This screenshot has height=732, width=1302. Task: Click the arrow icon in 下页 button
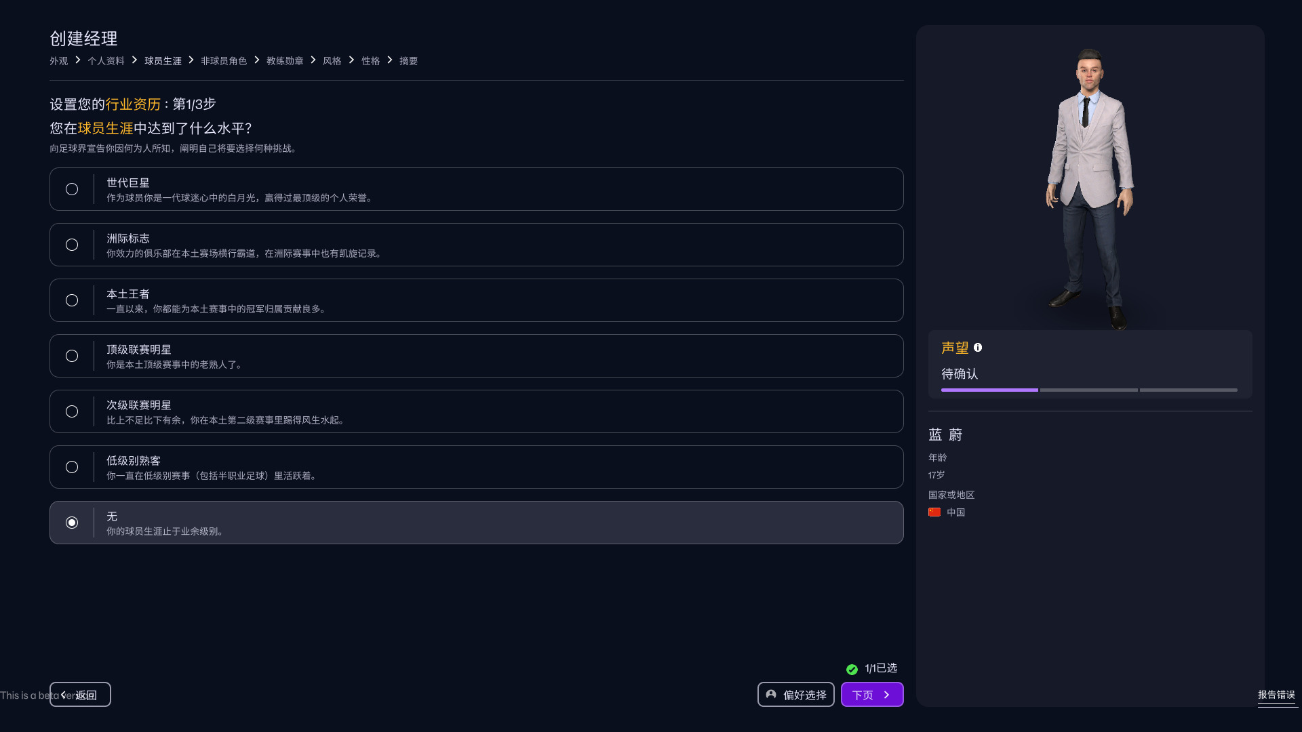click(886, 695)
